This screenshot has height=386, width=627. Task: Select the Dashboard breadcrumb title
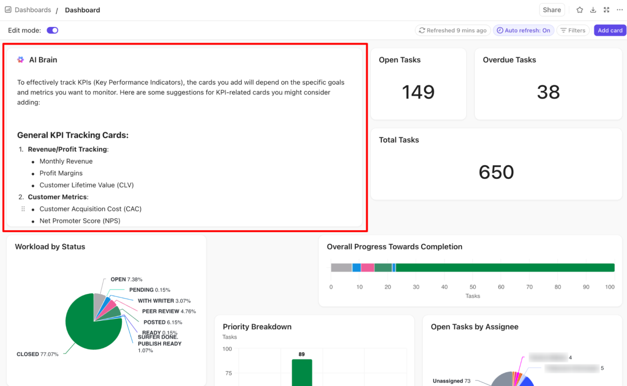(x=82, y=10)
